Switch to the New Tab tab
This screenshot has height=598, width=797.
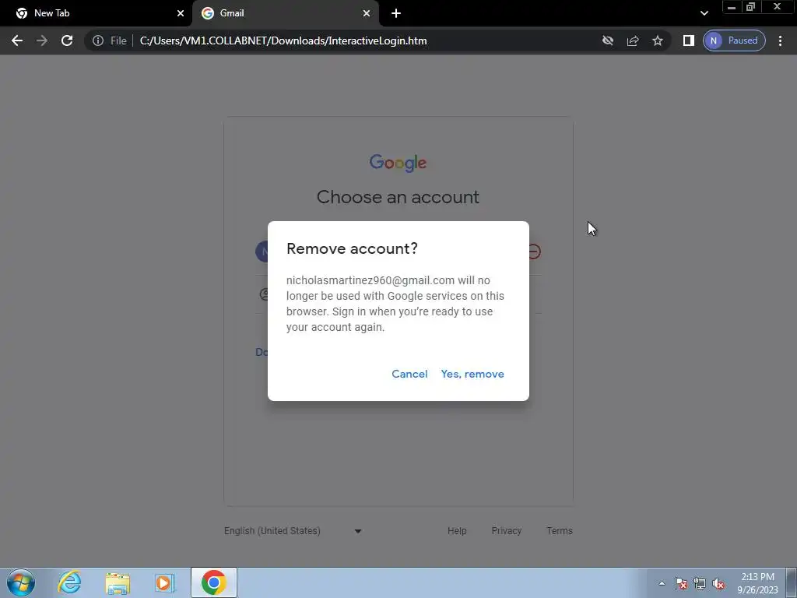coord(96,13)
